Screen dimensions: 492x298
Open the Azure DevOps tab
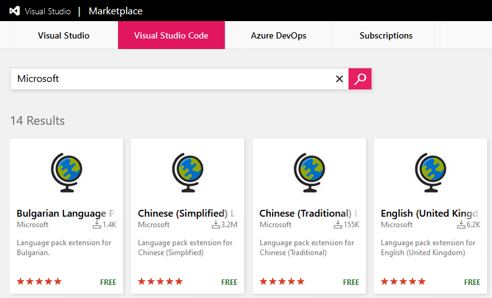279,35
